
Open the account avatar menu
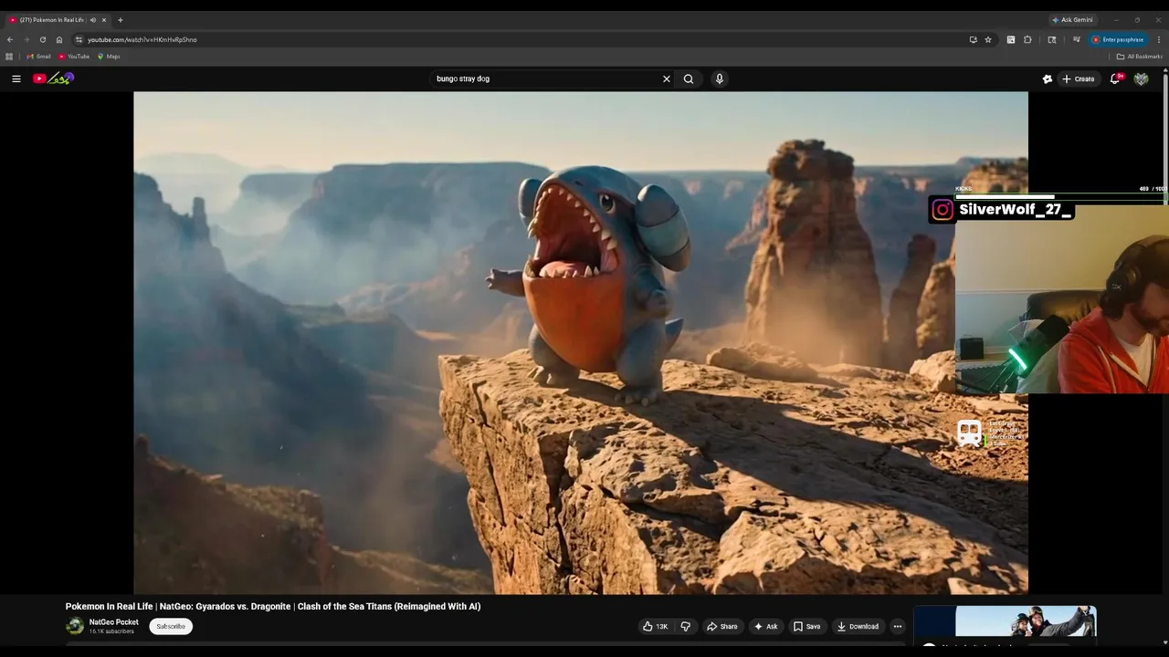pyautogui.click(x=1141, y=78)
